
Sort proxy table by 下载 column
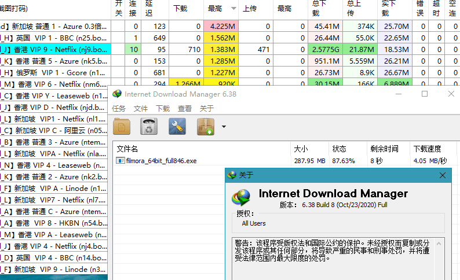coord(187,9)
